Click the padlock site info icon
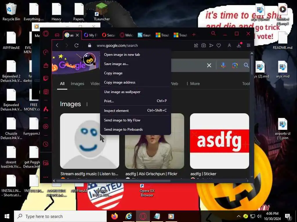This screenshot has width=297, height=222. tap(90, 45)
